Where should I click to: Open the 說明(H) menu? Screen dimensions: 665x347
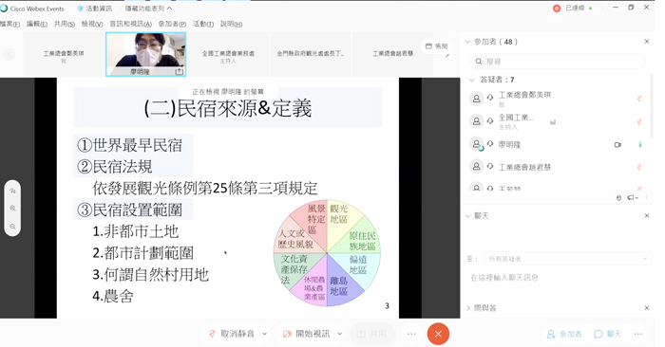point(231,24)
